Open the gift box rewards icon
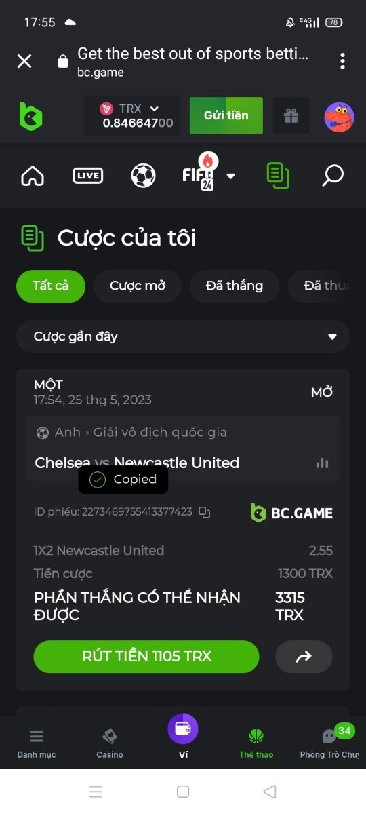 [291, 116]
